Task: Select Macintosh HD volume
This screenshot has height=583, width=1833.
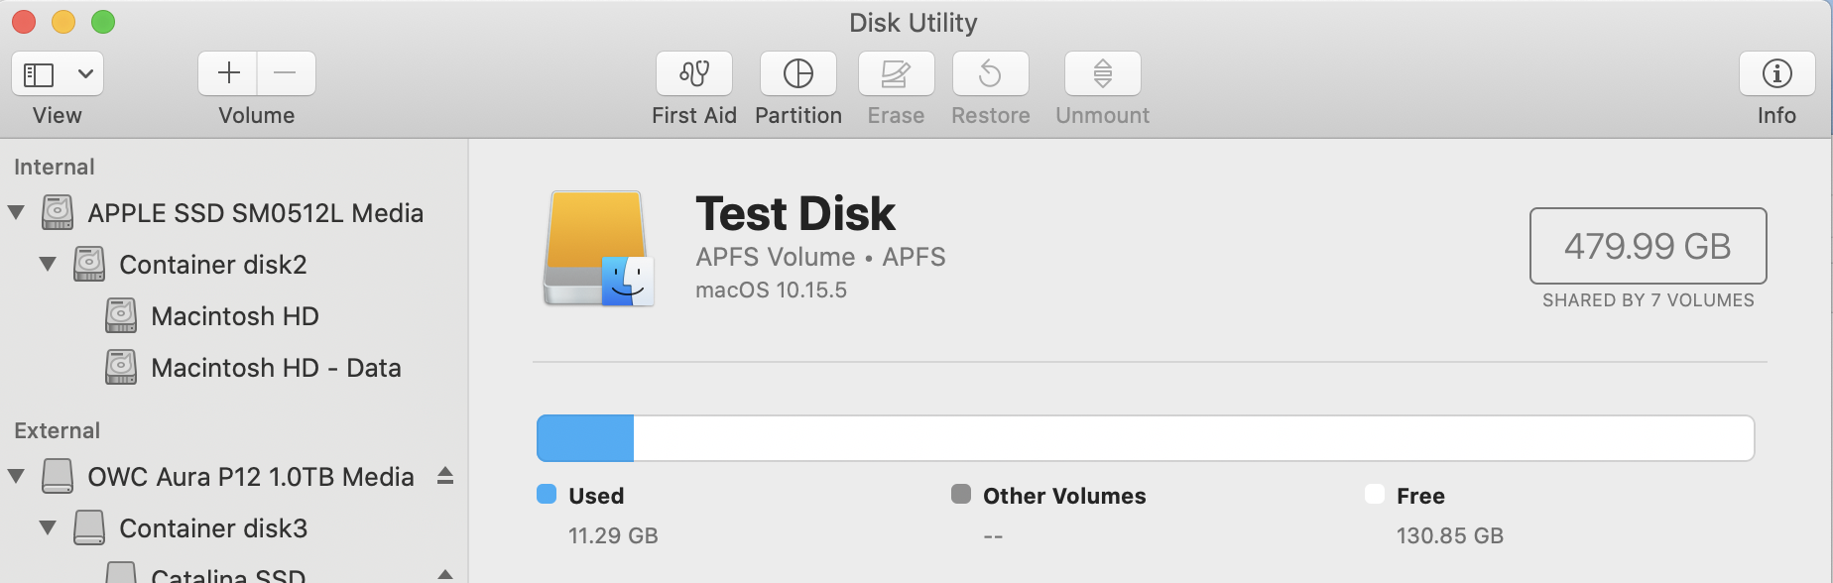Action: pos(234,316)
